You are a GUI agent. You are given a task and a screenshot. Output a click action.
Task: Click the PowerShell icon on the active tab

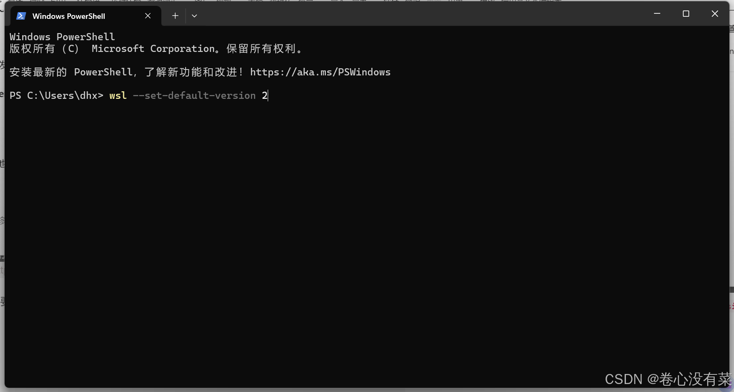(x=21, y=16)
